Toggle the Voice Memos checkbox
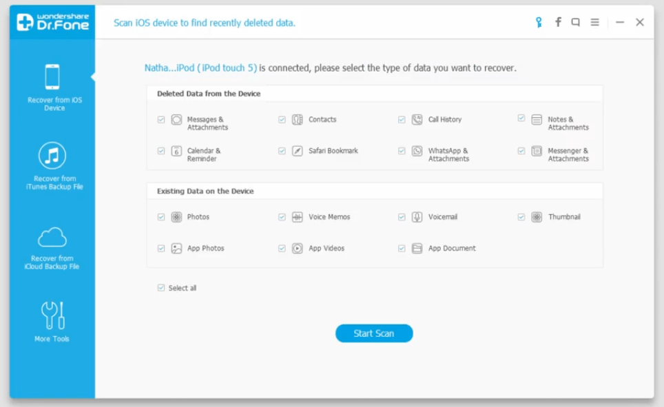The image size is (664, 407). coord(282,217)
